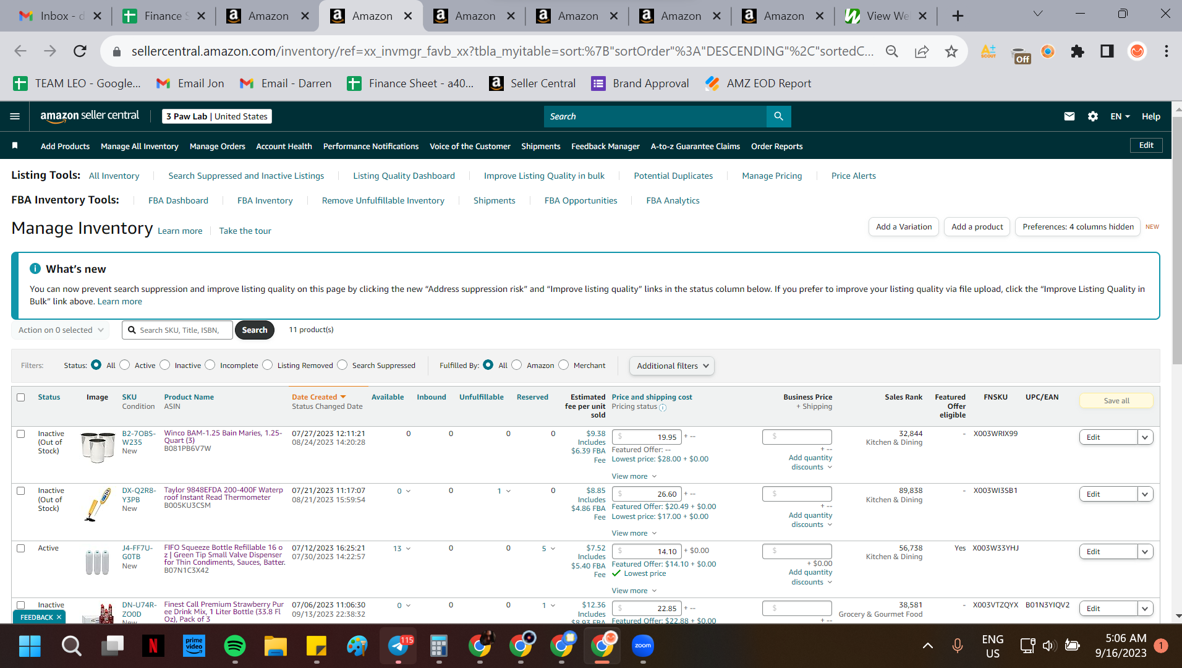Viewport: 1182px width, 668px height.
Task: Open Telegram from the taskbar
Action: click(x=399, y=646)
